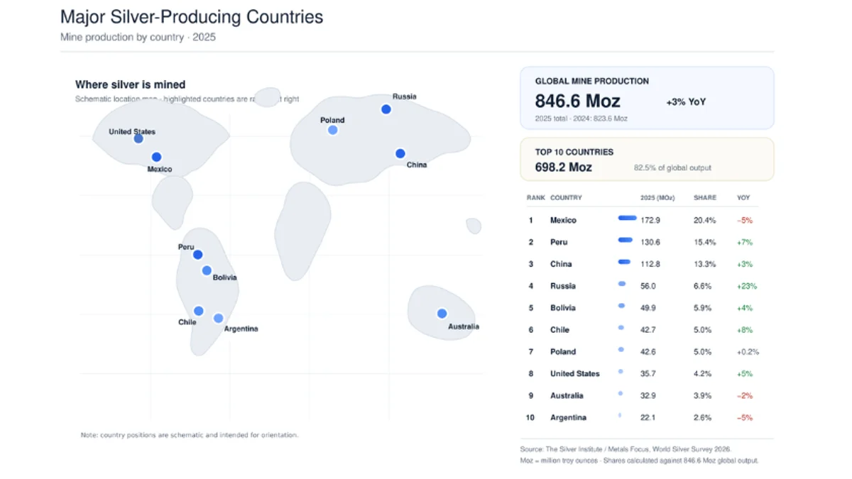Viewport: 852px width, 479px height.
Task: Click the "Mine production by country · 2025" subtitle
Action: point(138,37)
